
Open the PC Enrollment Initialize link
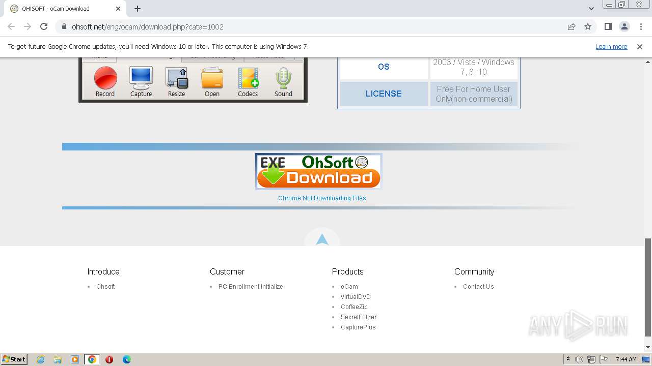point(251,287)
